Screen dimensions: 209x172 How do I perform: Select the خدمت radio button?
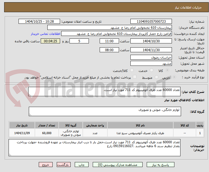(151, 70)
